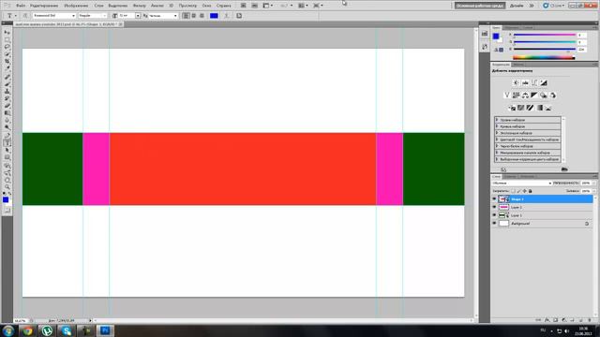
Task: Open the Файл menu
Action: coord(21,6)
